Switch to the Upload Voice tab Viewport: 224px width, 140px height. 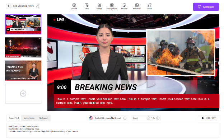(x=29, y=118)
